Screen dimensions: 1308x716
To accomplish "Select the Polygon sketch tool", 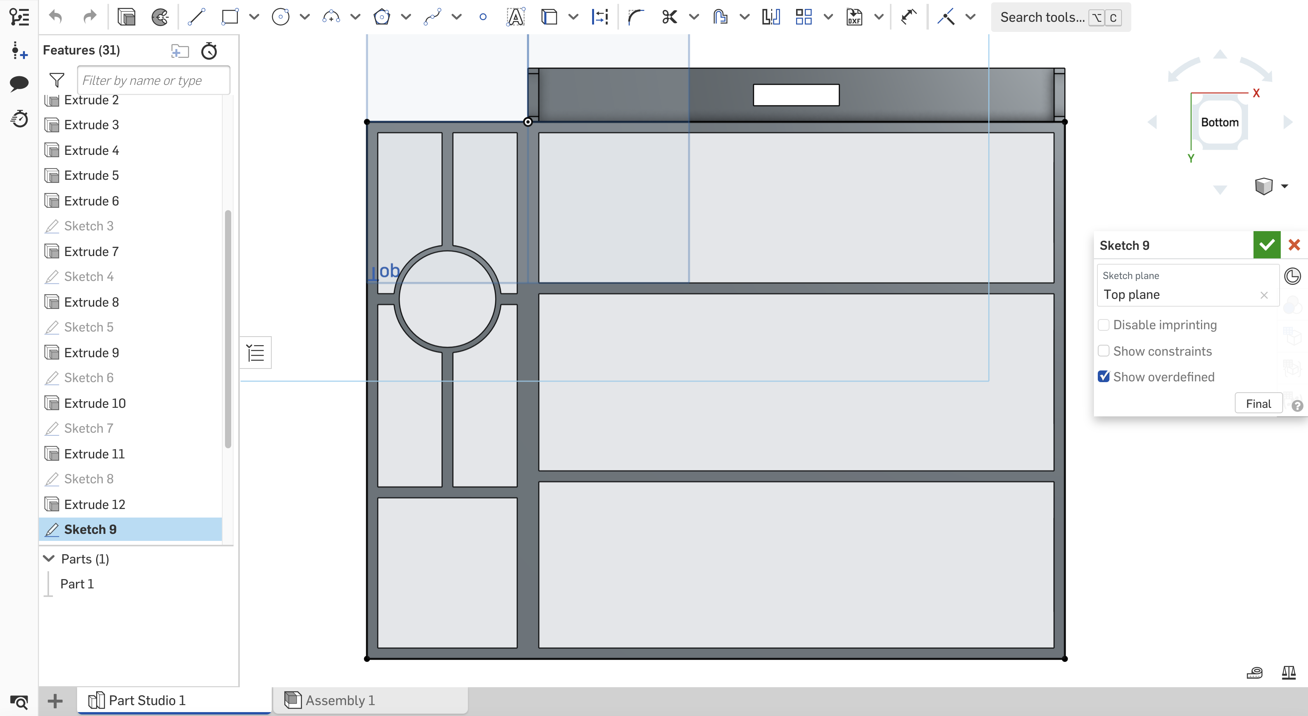I will pos(382,17).
